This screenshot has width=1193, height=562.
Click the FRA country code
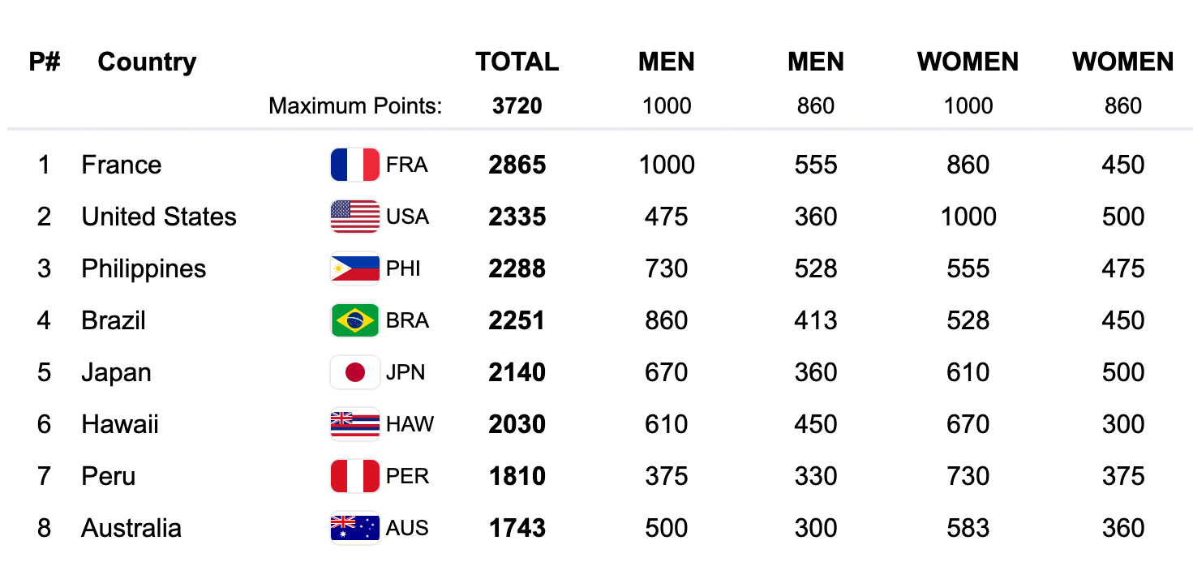click(x=407, y=165)
